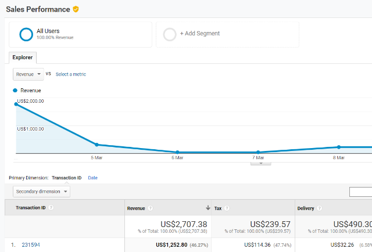Open the Secondary dimension dropdown

[41, 191]
